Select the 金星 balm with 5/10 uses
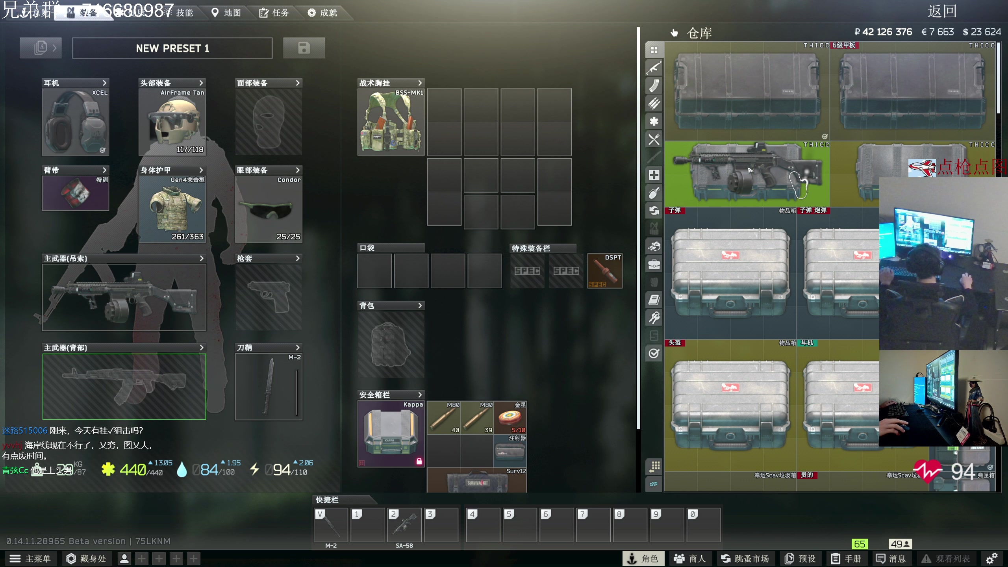1008x567 pixels. pyautogui.click(x=510, y=417)
